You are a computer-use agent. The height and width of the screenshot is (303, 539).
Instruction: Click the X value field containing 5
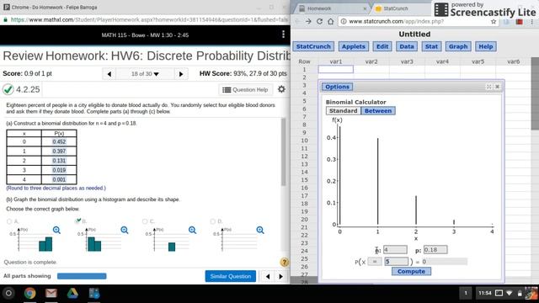[x=397, y=262]
